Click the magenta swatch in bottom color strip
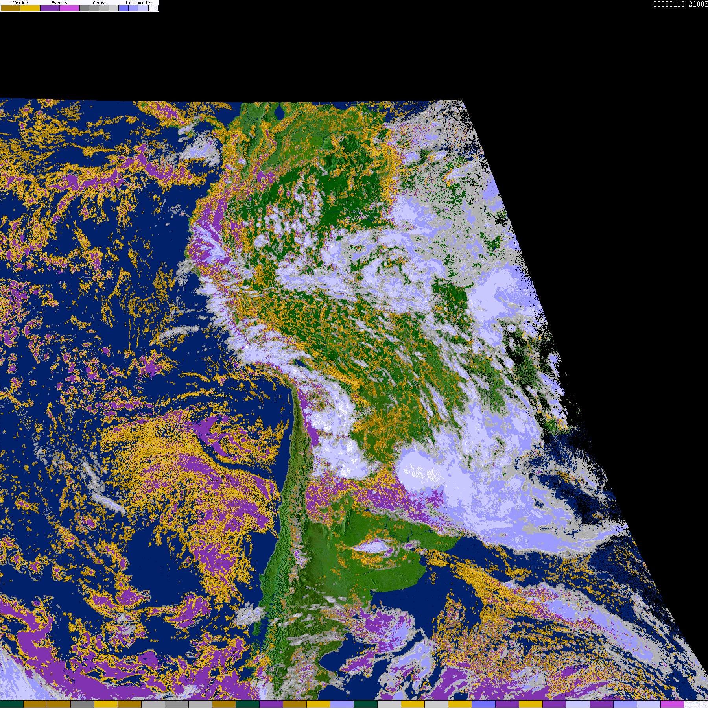708x708 pixels. coord(672,704)
